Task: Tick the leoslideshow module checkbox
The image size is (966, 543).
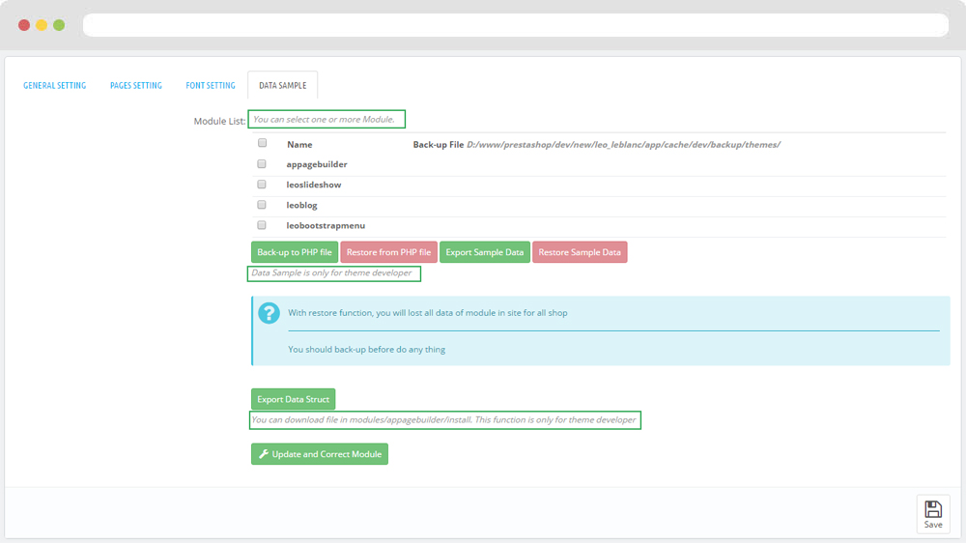Action: [262, 185]
